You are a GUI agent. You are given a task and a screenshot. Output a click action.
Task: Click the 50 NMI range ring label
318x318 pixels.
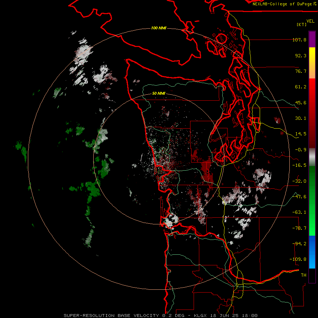pyautogui.click(x=159, y=93)
